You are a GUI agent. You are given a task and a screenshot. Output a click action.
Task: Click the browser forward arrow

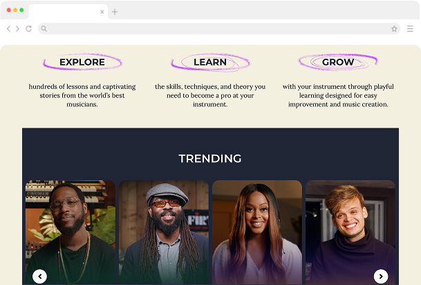[x=17, y=29]
